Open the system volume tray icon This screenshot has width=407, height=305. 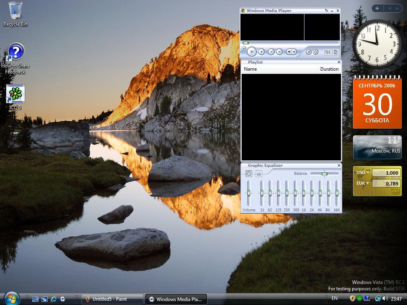pos(385,299)
